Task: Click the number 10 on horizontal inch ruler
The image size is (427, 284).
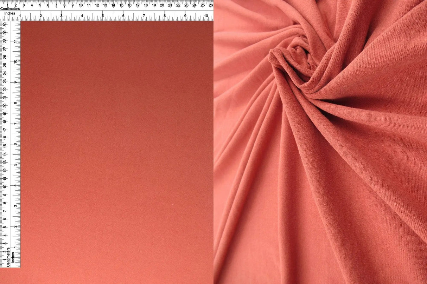Action: 205,16
